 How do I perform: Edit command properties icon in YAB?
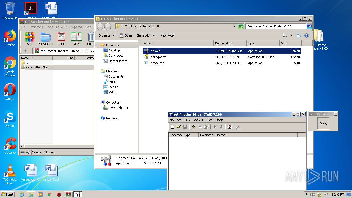pos(206,127)
